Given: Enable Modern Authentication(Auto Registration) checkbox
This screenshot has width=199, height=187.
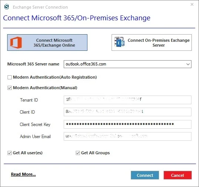Looking at the screenshot, I should 10,77.
